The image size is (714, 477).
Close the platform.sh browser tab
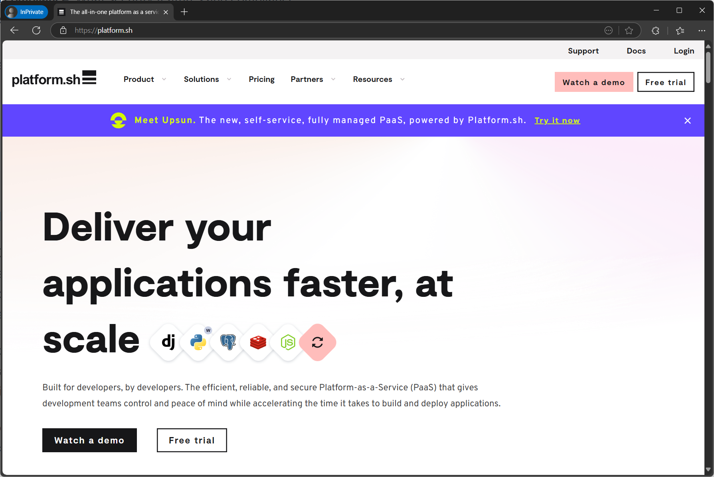coord(166,12)
